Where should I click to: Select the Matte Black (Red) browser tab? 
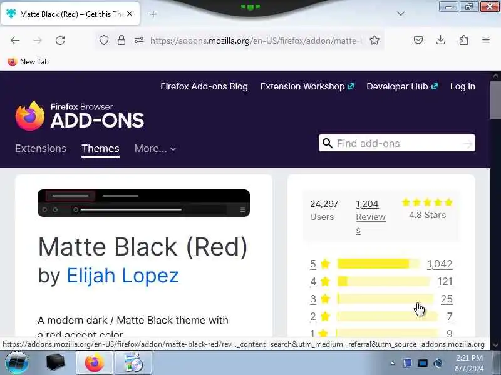pos(70,14)
